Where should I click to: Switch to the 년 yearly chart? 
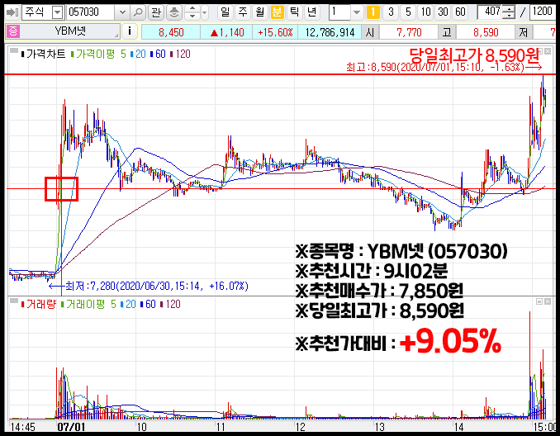[x=311, y=12]
